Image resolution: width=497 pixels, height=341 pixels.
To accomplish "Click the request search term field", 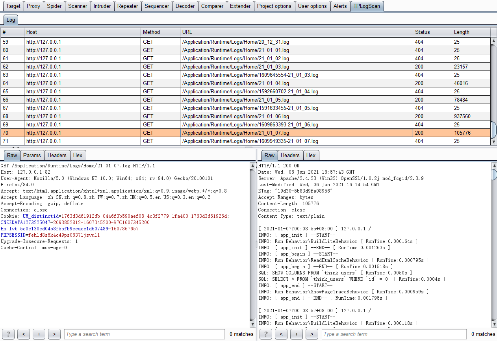I will (145, 334).
